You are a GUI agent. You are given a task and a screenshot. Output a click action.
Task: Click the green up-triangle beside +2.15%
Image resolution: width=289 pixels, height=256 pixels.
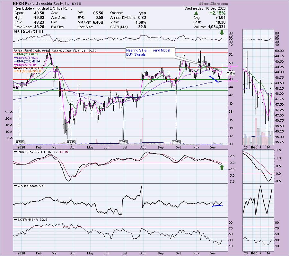196,13
